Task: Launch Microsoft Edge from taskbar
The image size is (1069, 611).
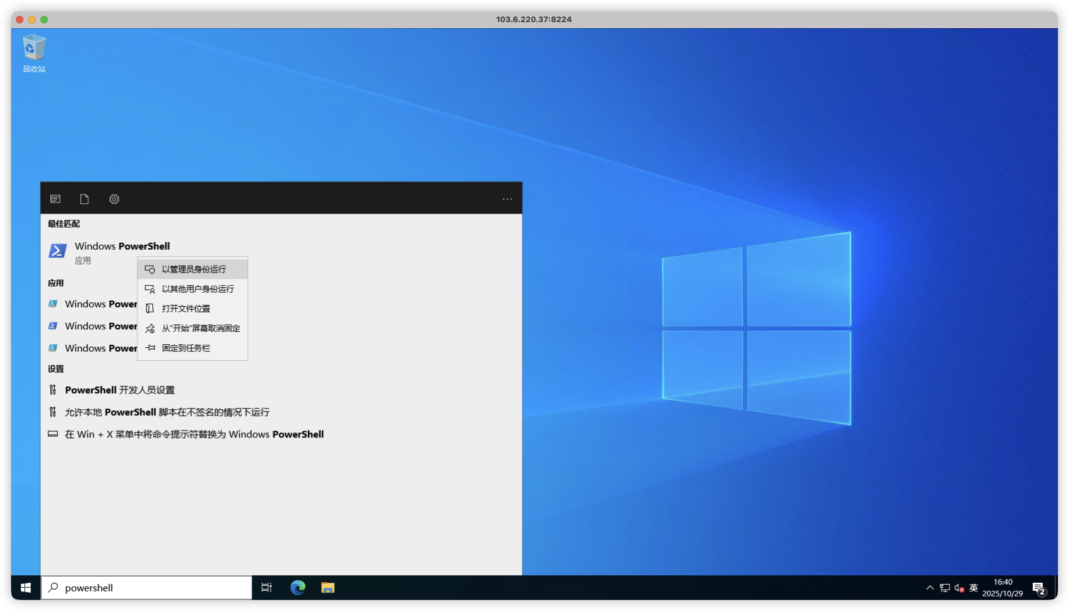Action: pyautogui.click(x=298, y=588)
